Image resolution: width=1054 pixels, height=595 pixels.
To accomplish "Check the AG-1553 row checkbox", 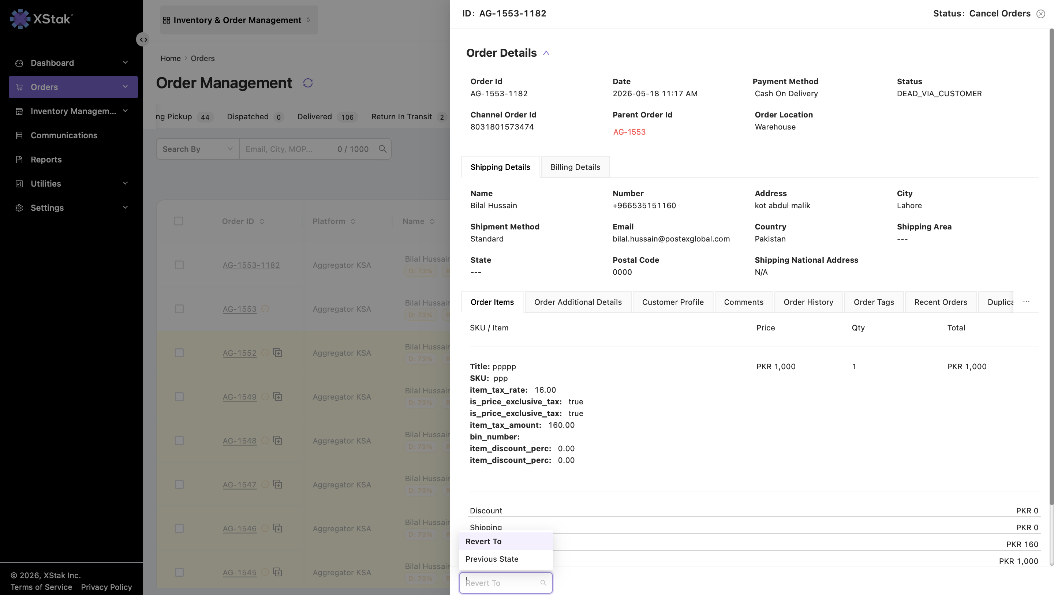I will coord(179,309).
